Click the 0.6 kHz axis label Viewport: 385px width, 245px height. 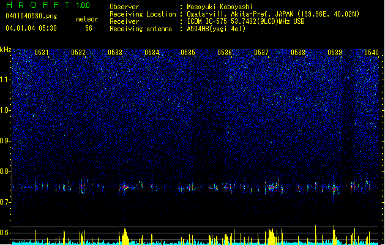pyautogui.click(x=5, y=233)
